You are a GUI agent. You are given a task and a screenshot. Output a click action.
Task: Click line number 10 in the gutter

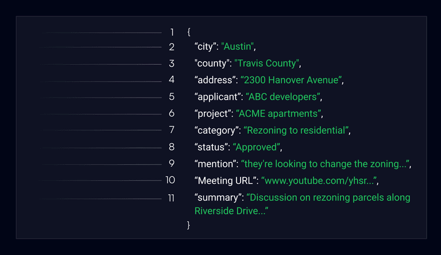(170, 180)
